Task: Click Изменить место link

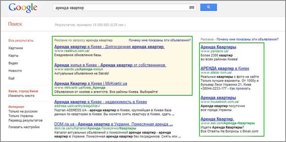Action: click(x=21, y=96)
